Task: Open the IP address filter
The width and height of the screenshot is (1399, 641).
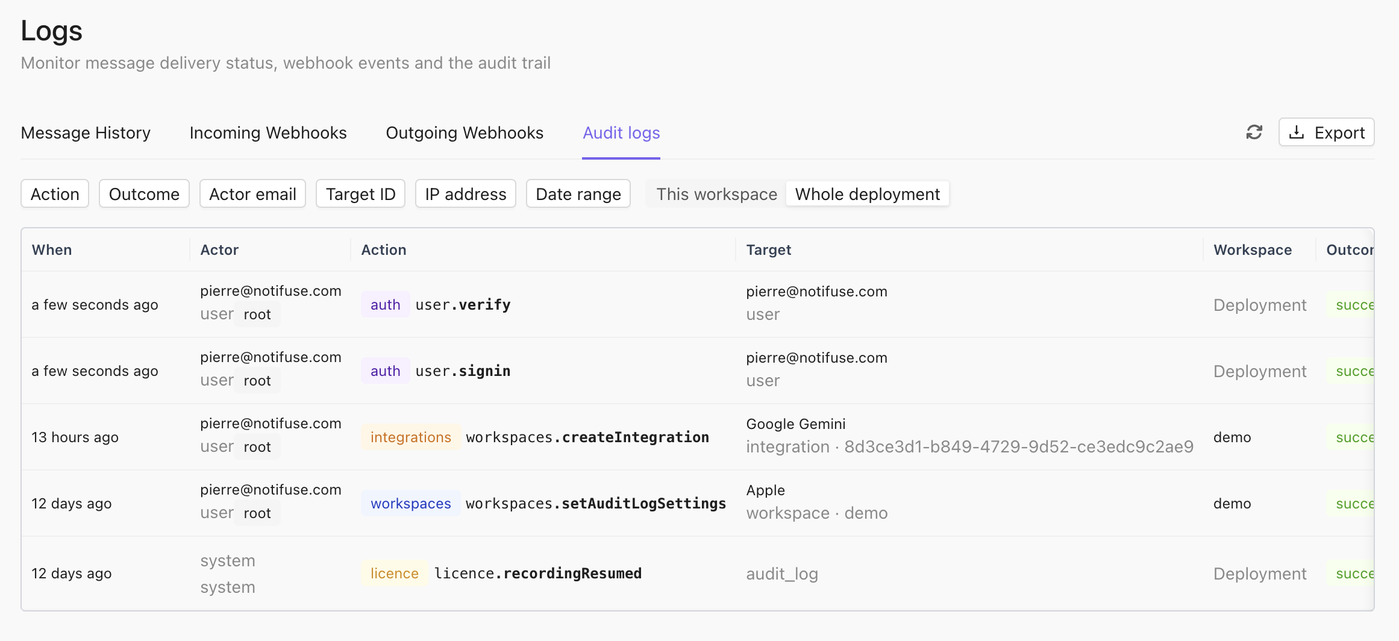Action: click(466, 194)
